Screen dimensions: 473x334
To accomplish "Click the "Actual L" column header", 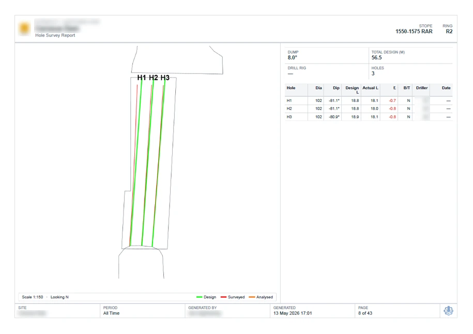I will (370, 88).
